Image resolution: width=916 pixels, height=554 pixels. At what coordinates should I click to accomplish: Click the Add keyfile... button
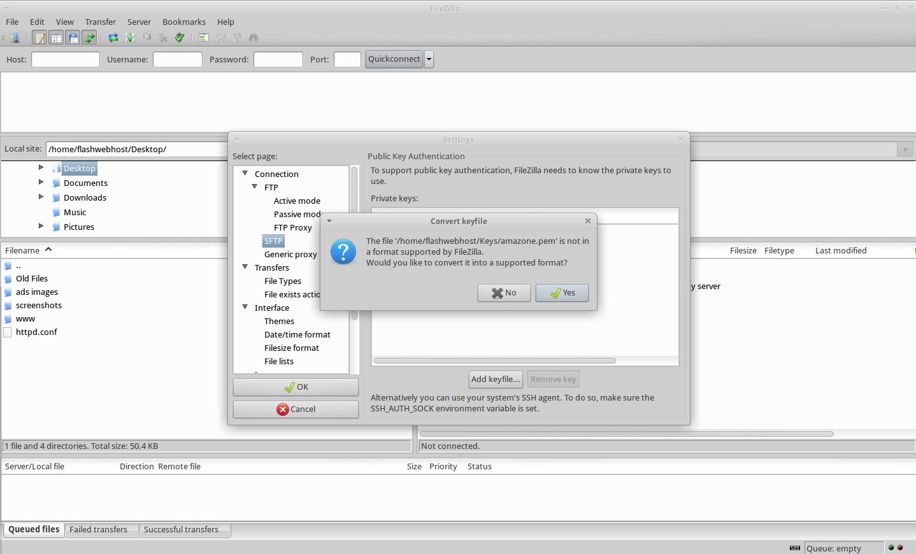[496, 380]
